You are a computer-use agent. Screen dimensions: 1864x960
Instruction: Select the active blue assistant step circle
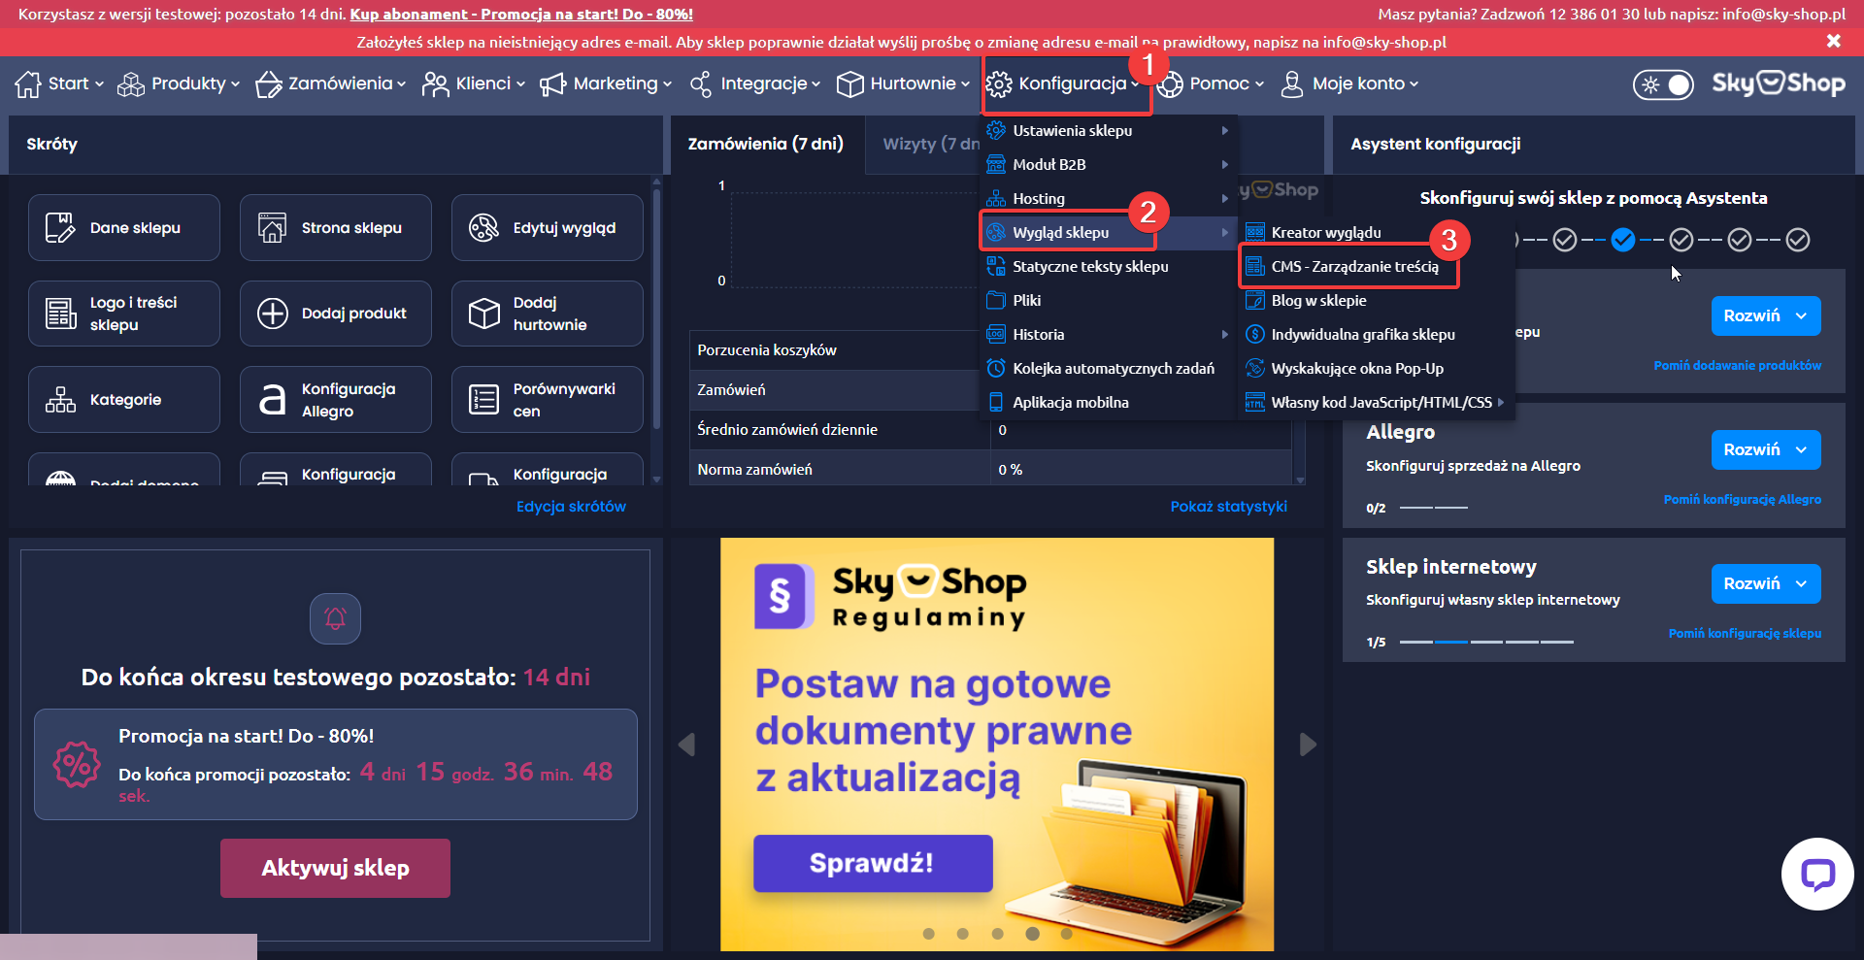click(1623, 240)
